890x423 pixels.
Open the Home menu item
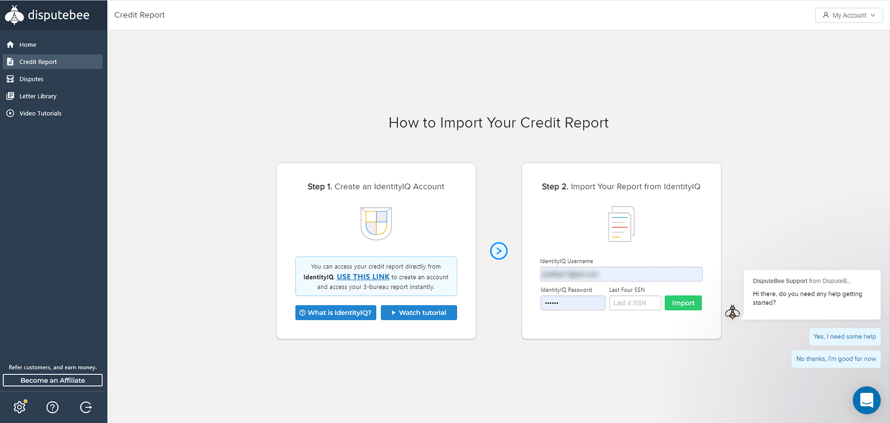(x=53, y=45)
